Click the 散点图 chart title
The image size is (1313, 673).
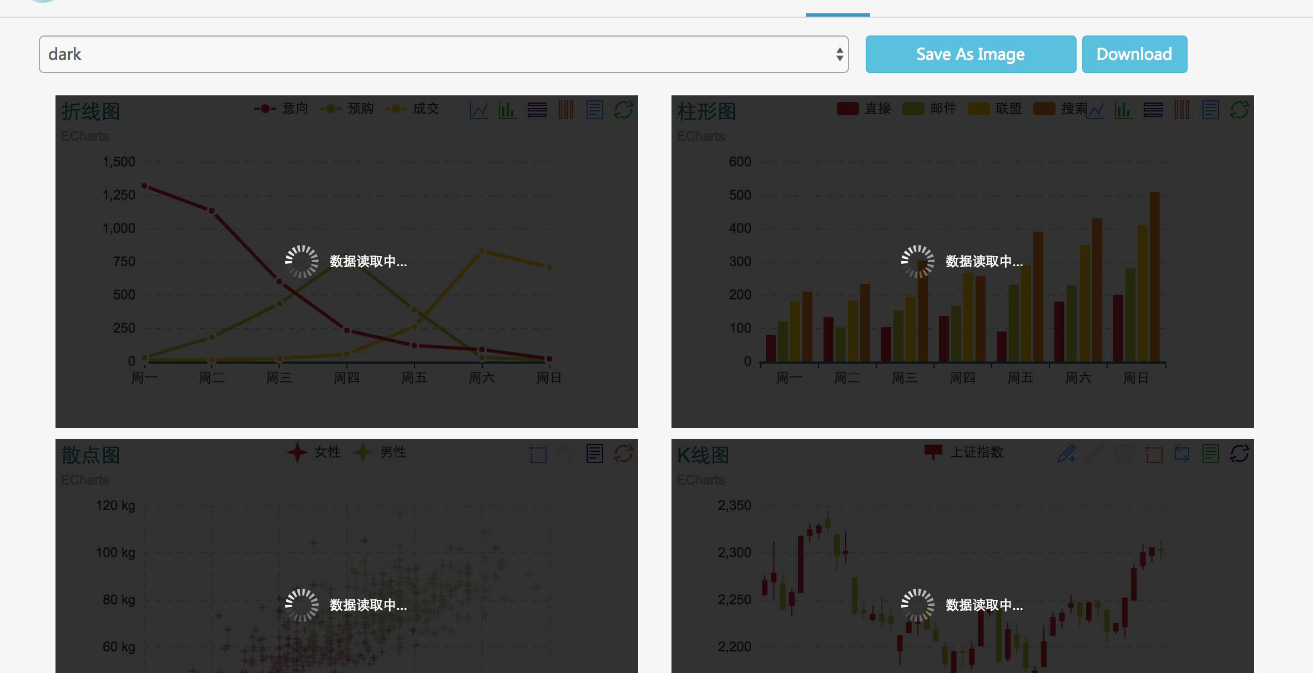point(90,455)
